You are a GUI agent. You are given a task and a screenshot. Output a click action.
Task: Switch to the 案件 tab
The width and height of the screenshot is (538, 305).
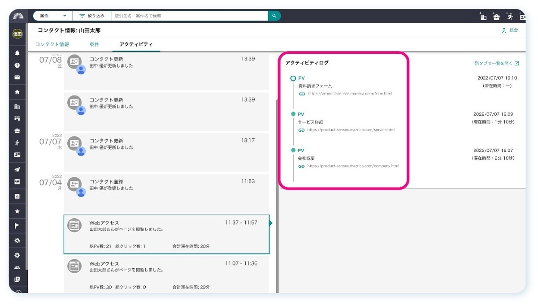(94, 44)
